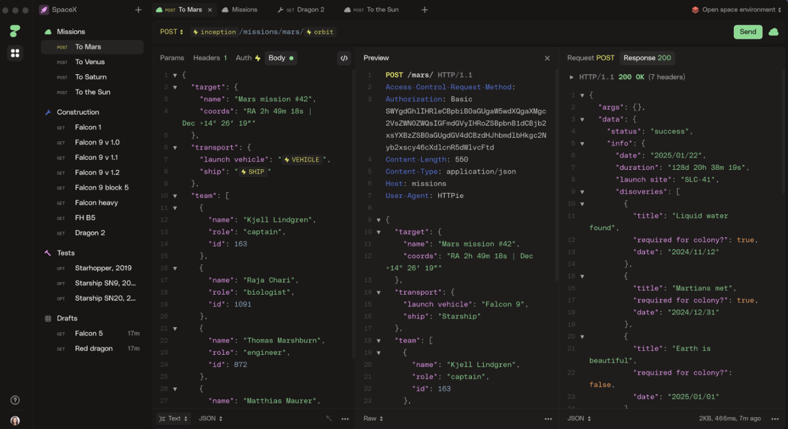Open the Headers request tab
Screen dimensions: 788x429
(x=210, y=58)
